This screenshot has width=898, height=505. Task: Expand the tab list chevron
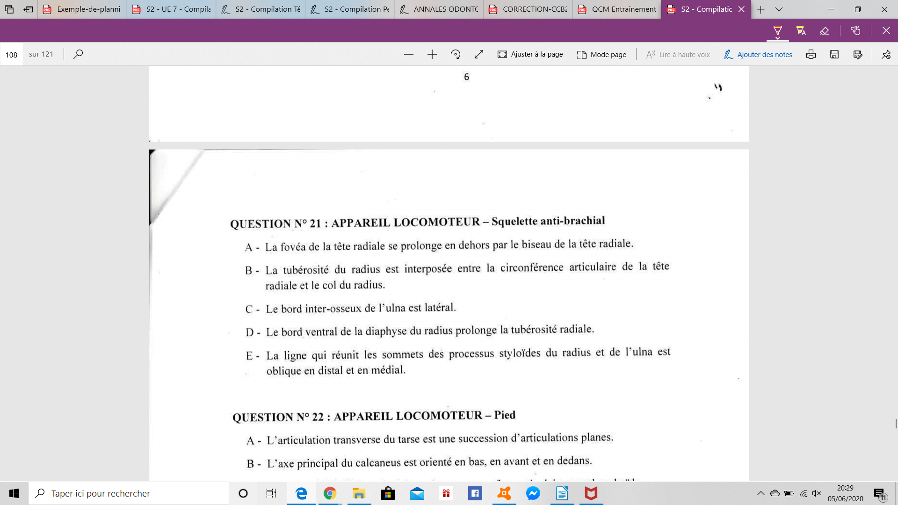(x=779, y=9)
